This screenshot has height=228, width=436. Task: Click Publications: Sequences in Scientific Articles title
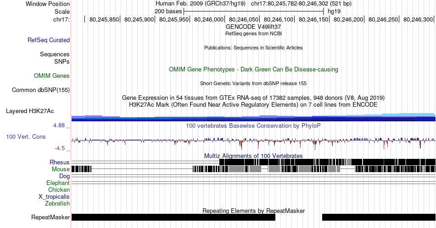[x=253, y=48]
